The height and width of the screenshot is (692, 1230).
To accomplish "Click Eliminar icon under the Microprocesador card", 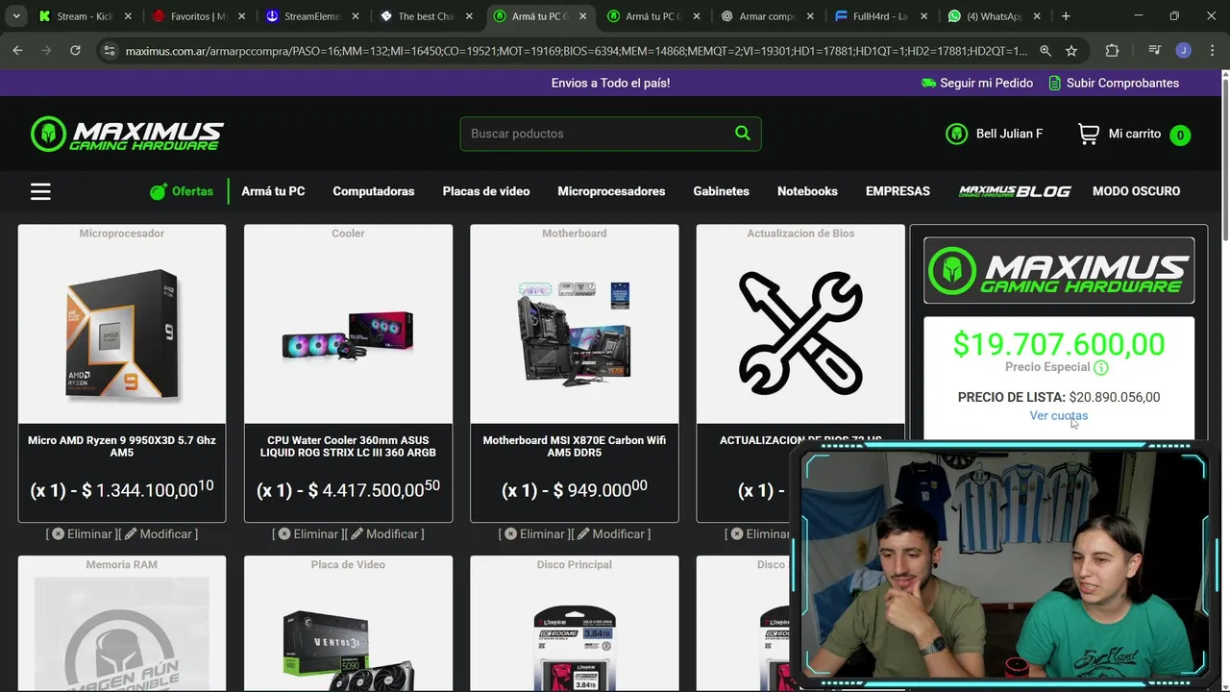I will tap(58, 533).
